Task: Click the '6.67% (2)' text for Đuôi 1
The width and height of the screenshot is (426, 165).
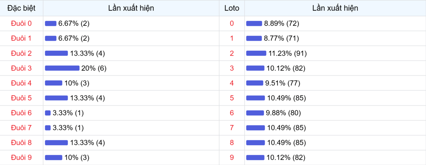Action: pos(74,38)
